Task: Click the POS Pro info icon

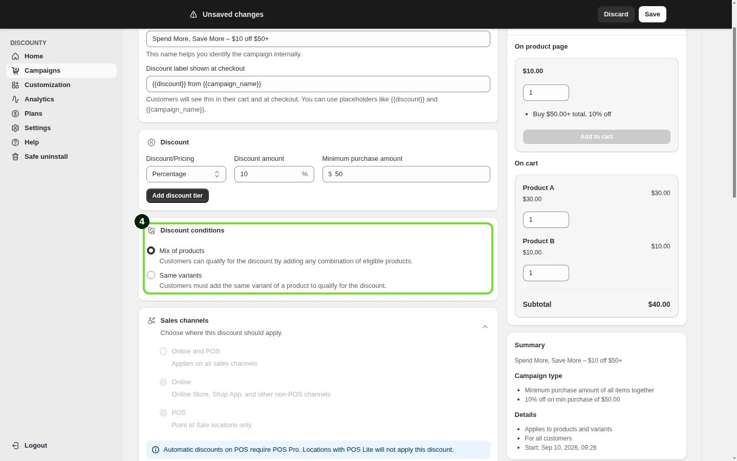Action: coord(156,450)
